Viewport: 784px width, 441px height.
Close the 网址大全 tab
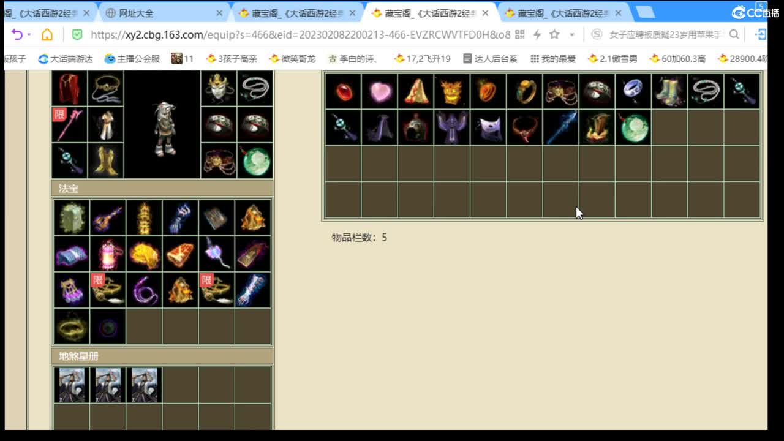pos(220,13)
